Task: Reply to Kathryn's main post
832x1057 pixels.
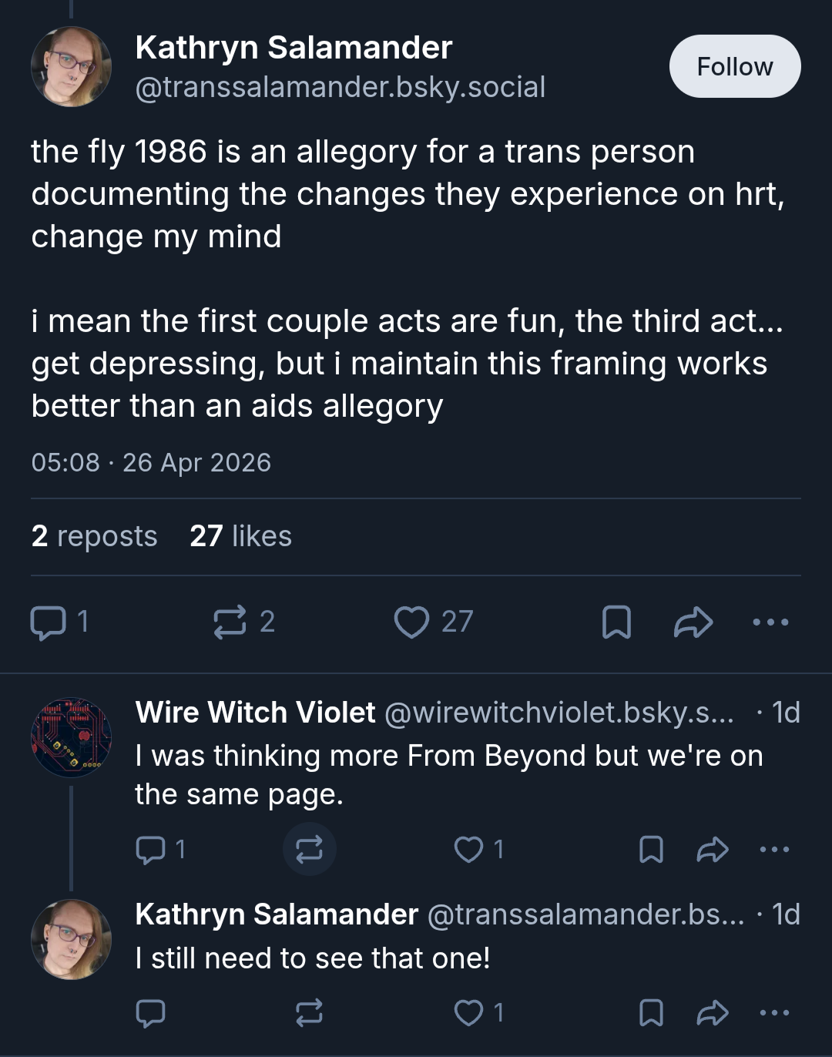Action: [59, 622]
